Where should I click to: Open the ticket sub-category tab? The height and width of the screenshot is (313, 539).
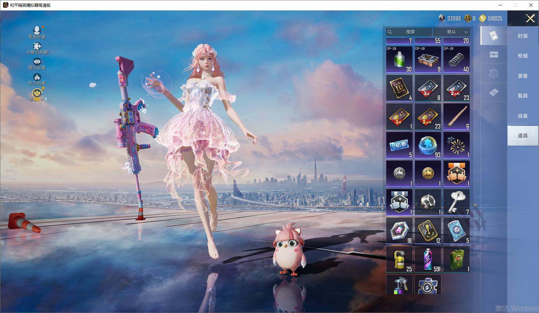coord(494,92)
